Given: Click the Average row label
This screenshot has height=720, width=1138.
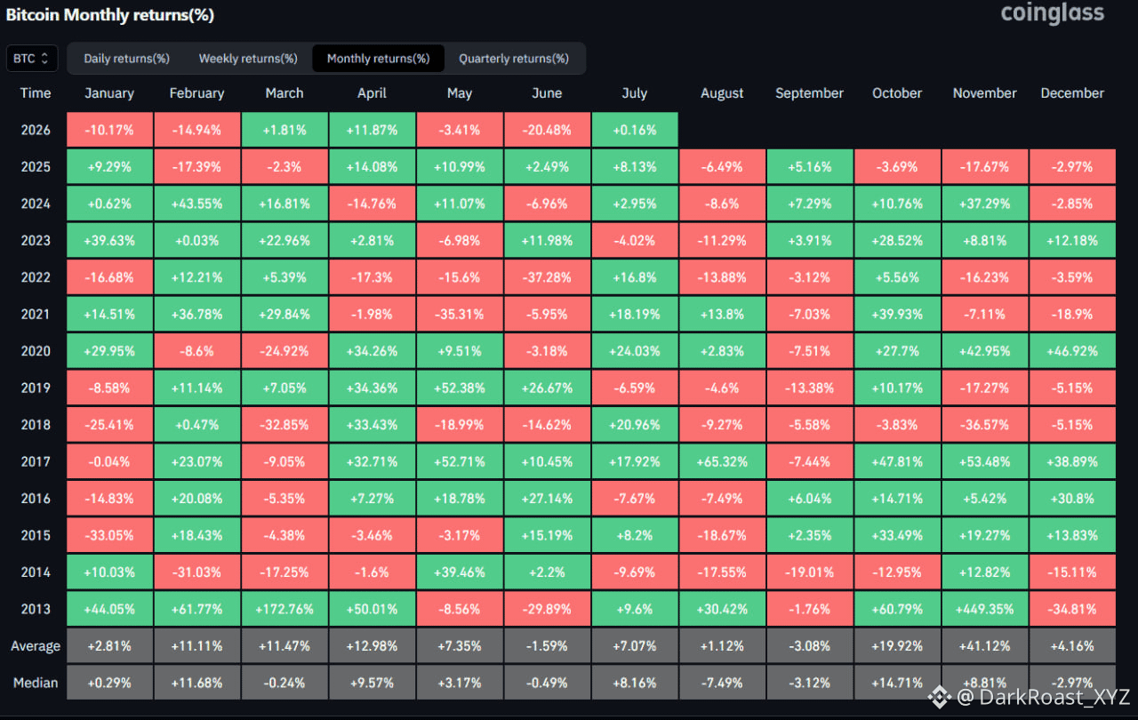Looking at the screenshot, I should tap(36, 646).
